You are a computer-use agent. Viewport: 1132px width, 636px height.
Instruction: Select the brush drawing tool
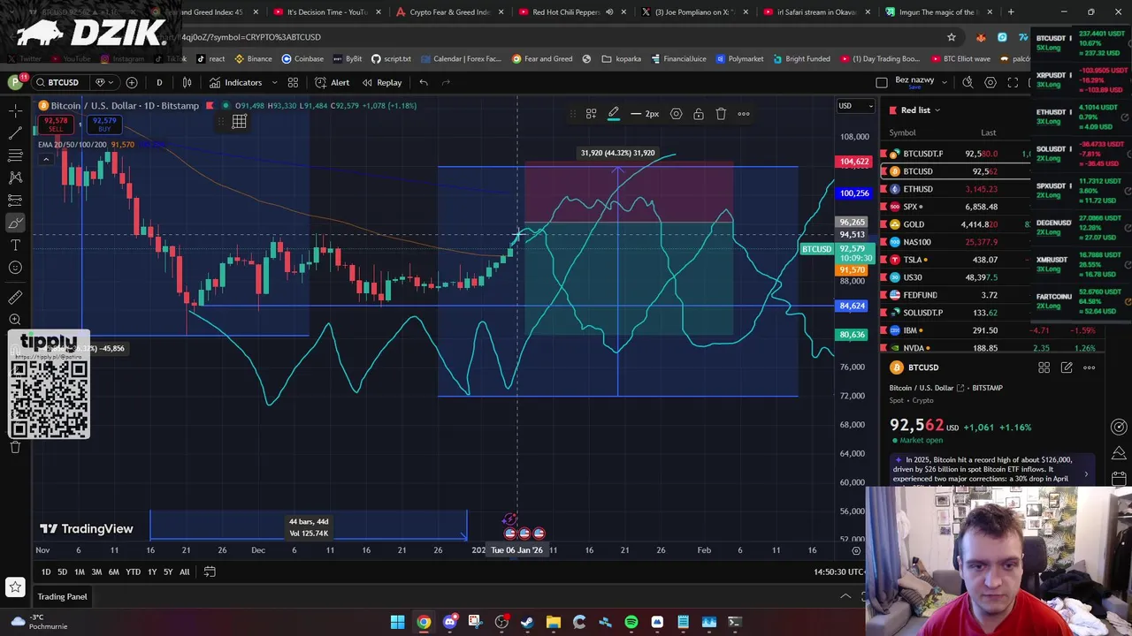pos(15,223)
